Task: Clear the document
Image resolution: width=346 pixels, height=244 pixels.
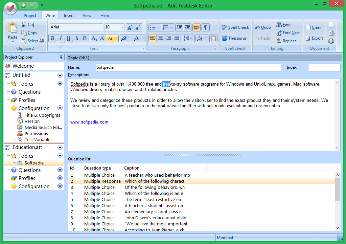Action: pos(314,27)
